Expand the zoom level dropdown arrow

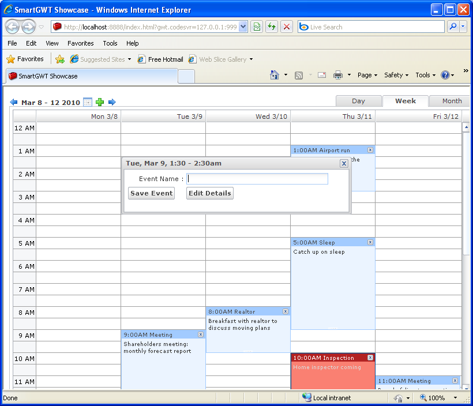point(455,398)
